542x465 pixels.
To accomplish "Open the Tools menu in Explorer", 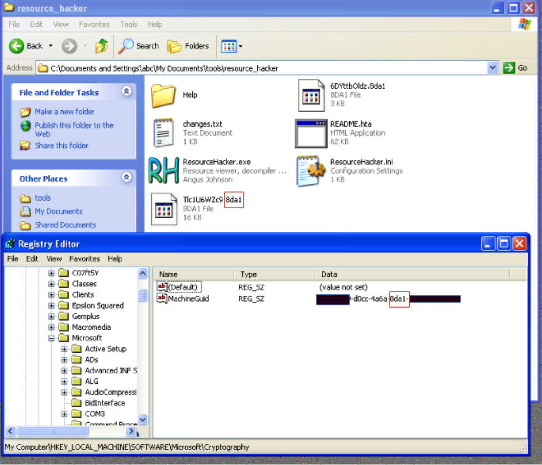I will coord(128,24).
